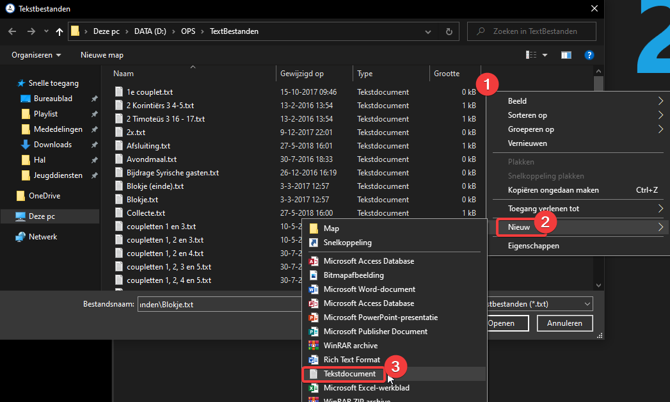
Task: Expand the address bar history dropdown
Action: pyautogui.click(x=427, y=31)
